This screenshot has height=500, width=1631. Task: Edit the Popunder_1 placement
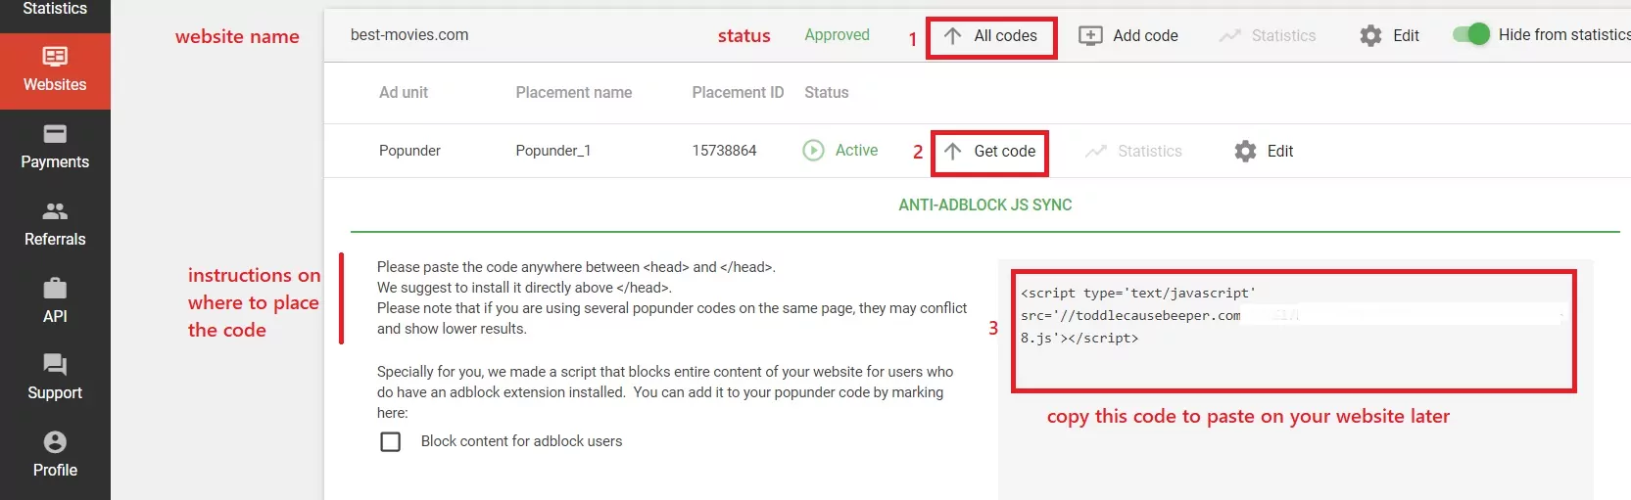[x=1264, y=151]
